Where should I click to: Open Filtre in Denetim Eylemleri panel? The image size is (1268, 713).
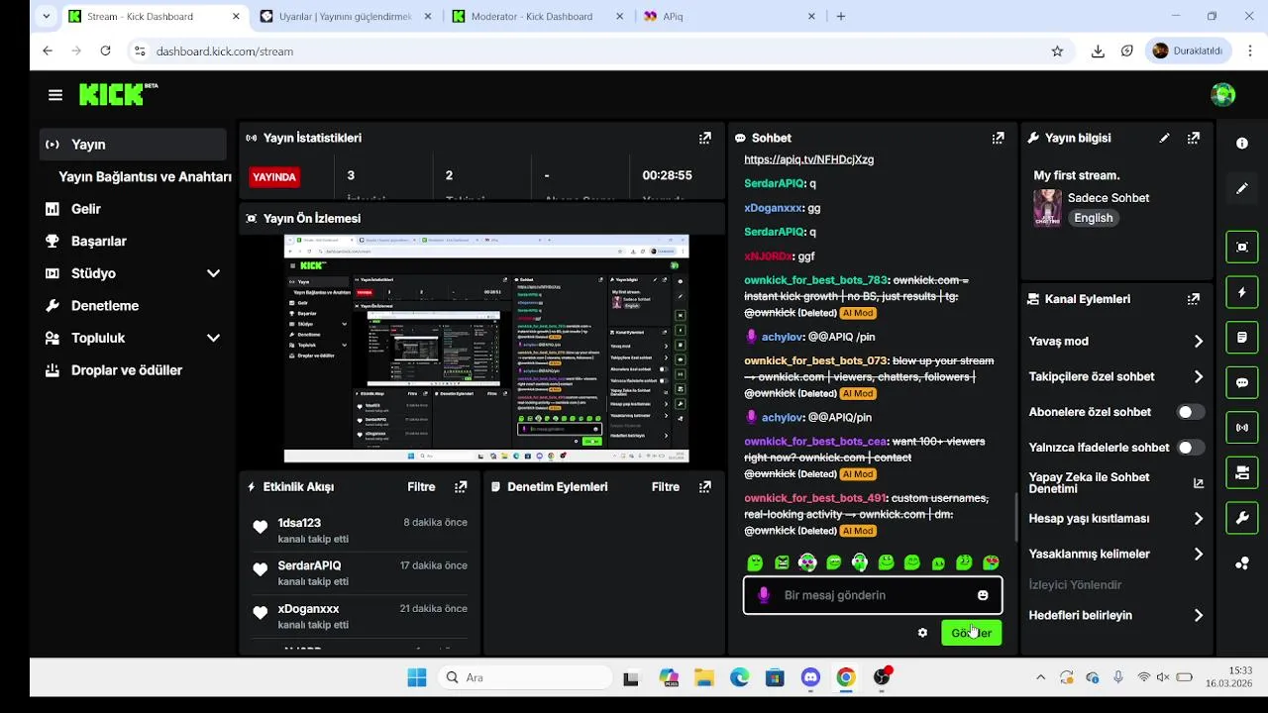click(666, 486)
